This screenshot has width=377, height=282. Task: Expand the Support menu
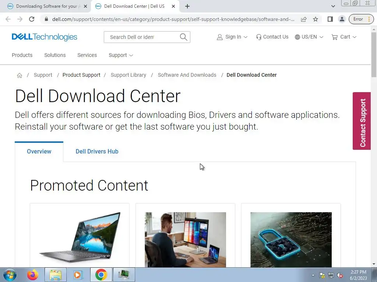click(x=121, y=55)
